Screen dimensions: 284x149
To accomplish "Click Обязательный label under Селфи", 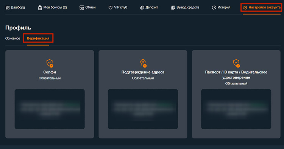I will click(x=50, y=78).
